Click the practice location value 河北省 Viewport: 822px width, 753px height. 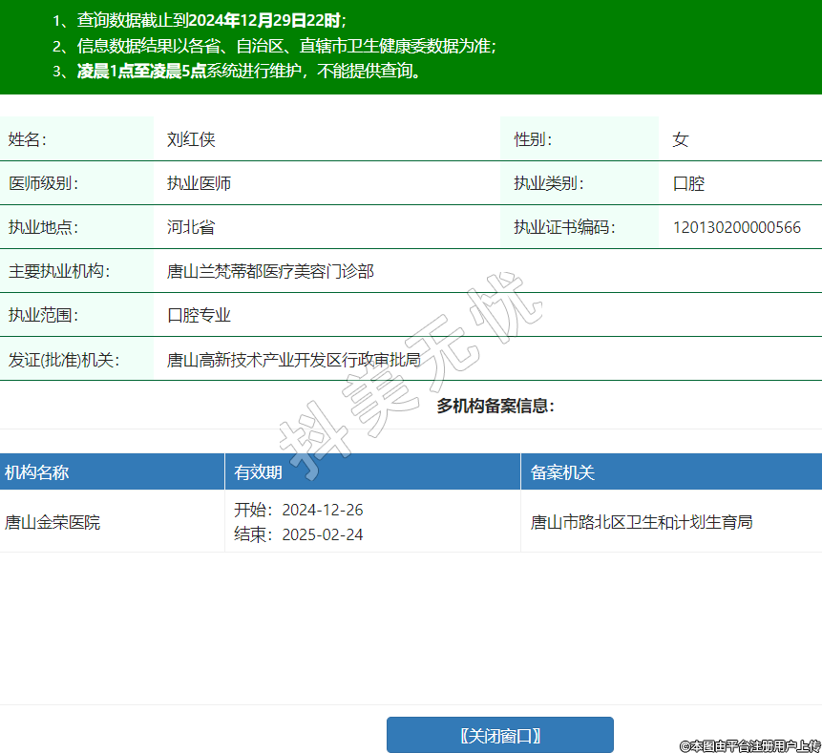click(191, 227)
